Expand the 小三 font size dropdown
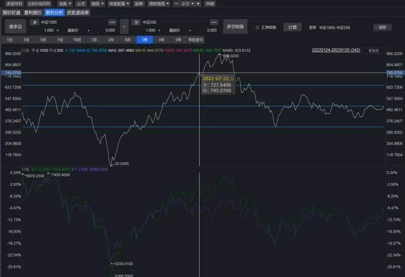Image resolution: width=405 pixels, height=277 pixels. pyautogui.click(x=187, y=3)
